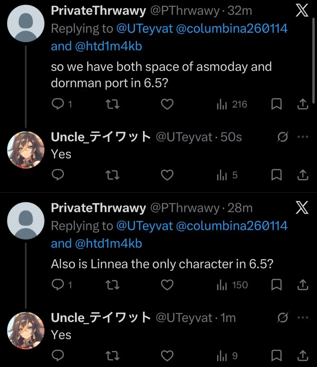Share the tweet with 216 views

[x=303, y=104]
